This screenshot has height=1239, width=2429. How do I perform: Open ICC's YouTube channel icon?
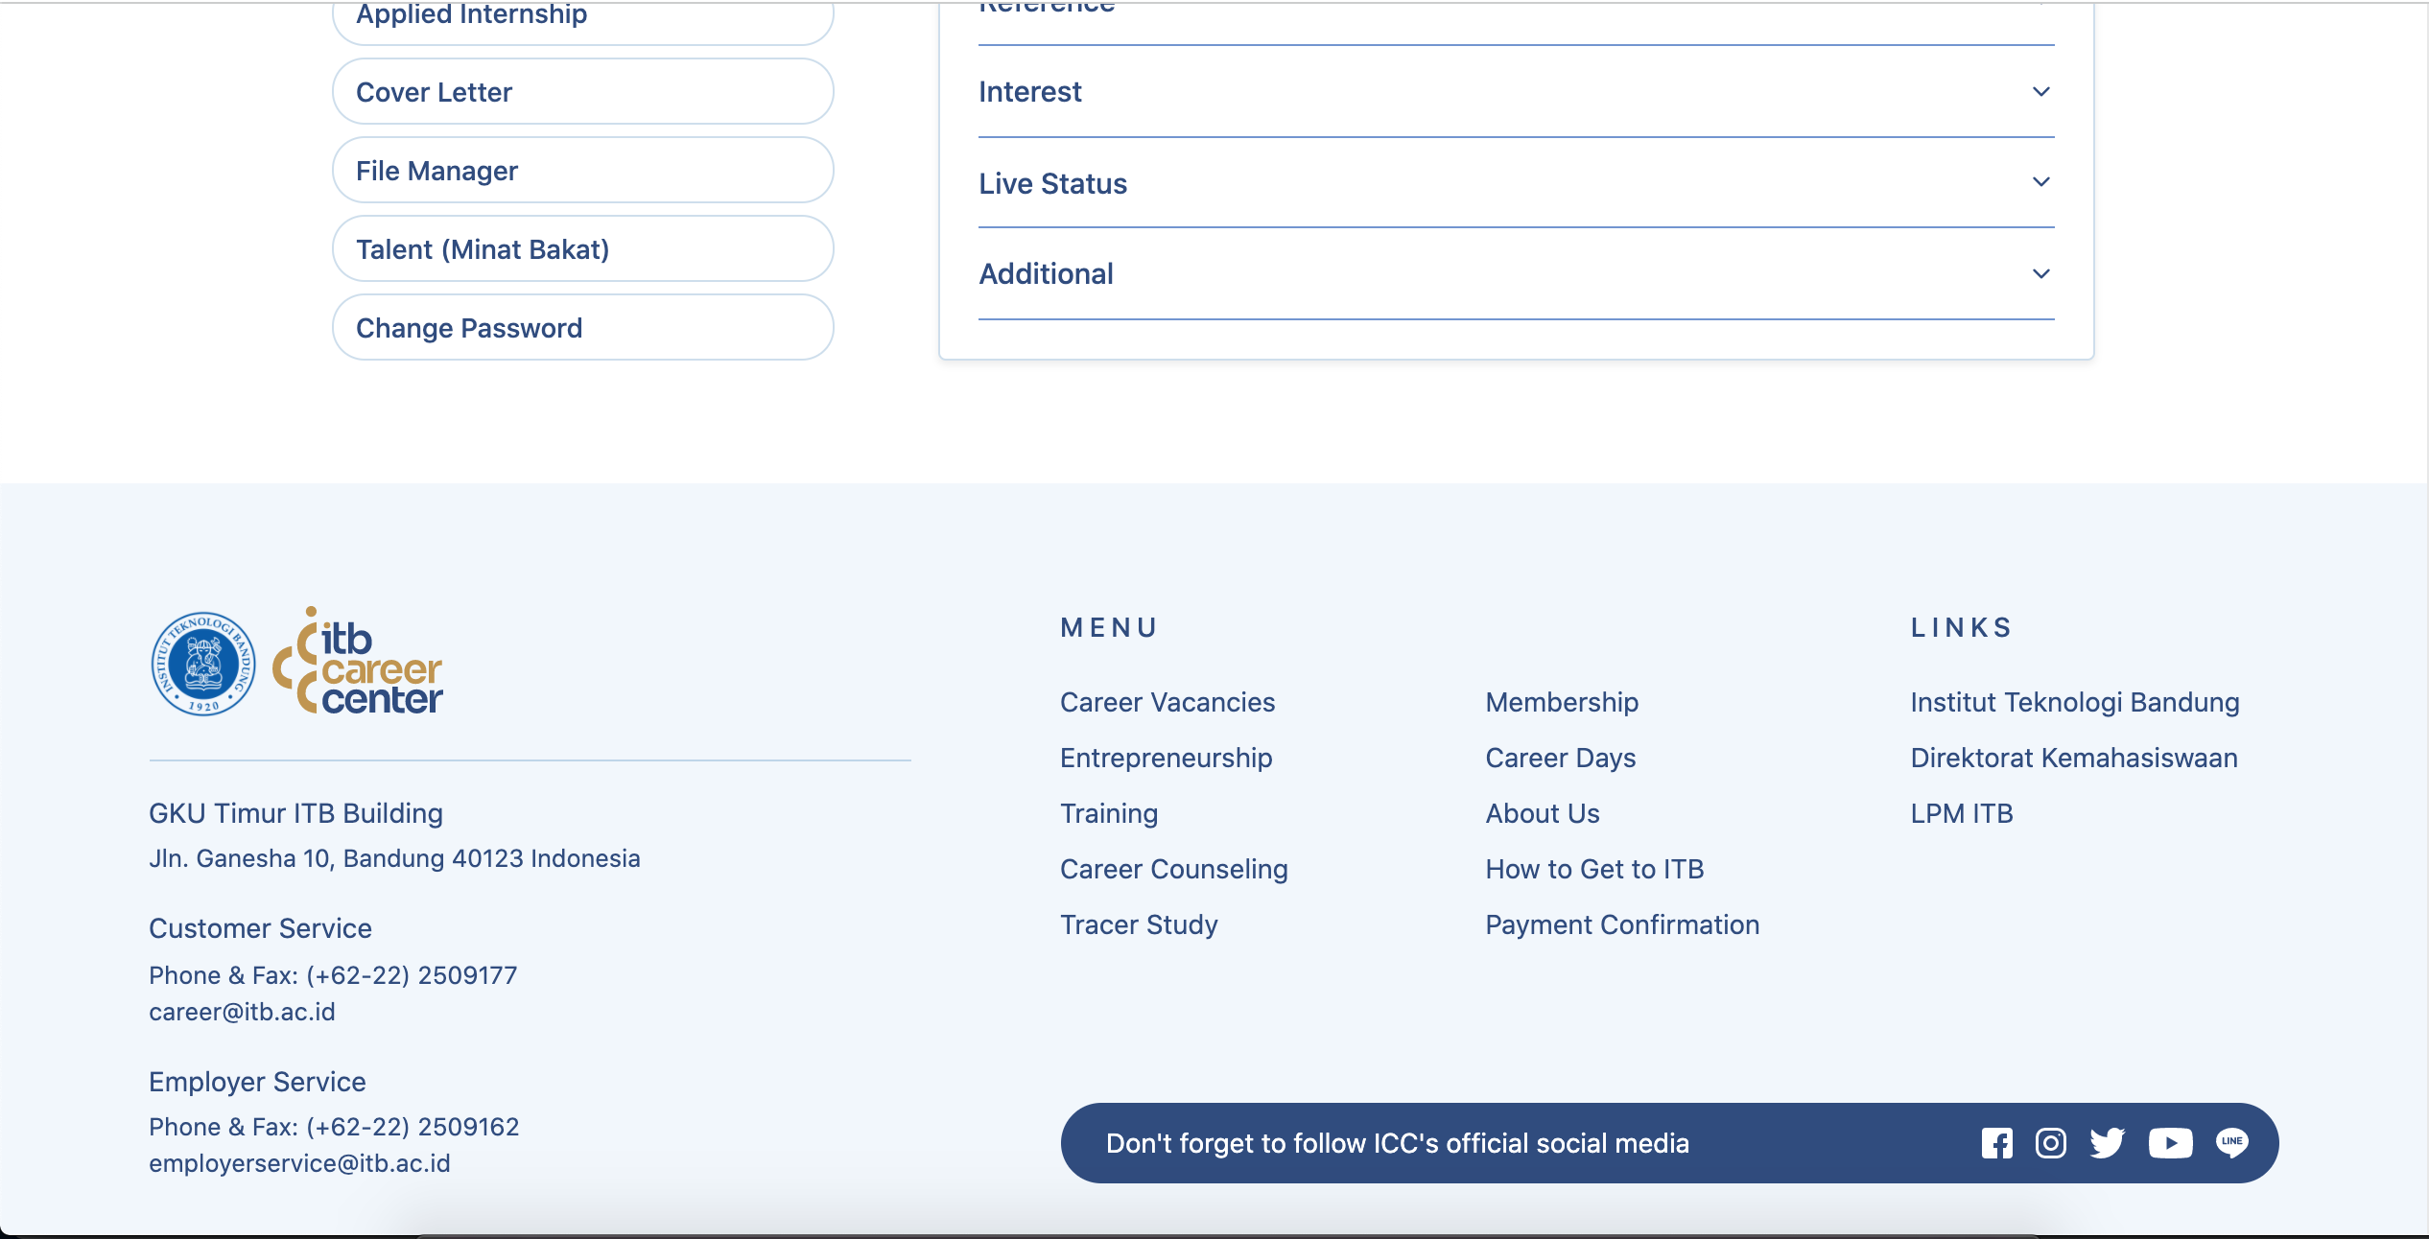tap(2170, 1143)
